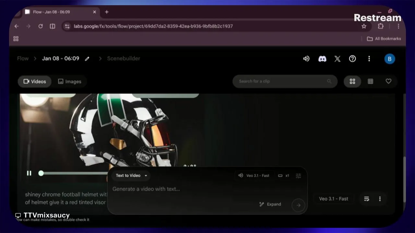Click the Jan 08 - 06:09 project title

61,59
